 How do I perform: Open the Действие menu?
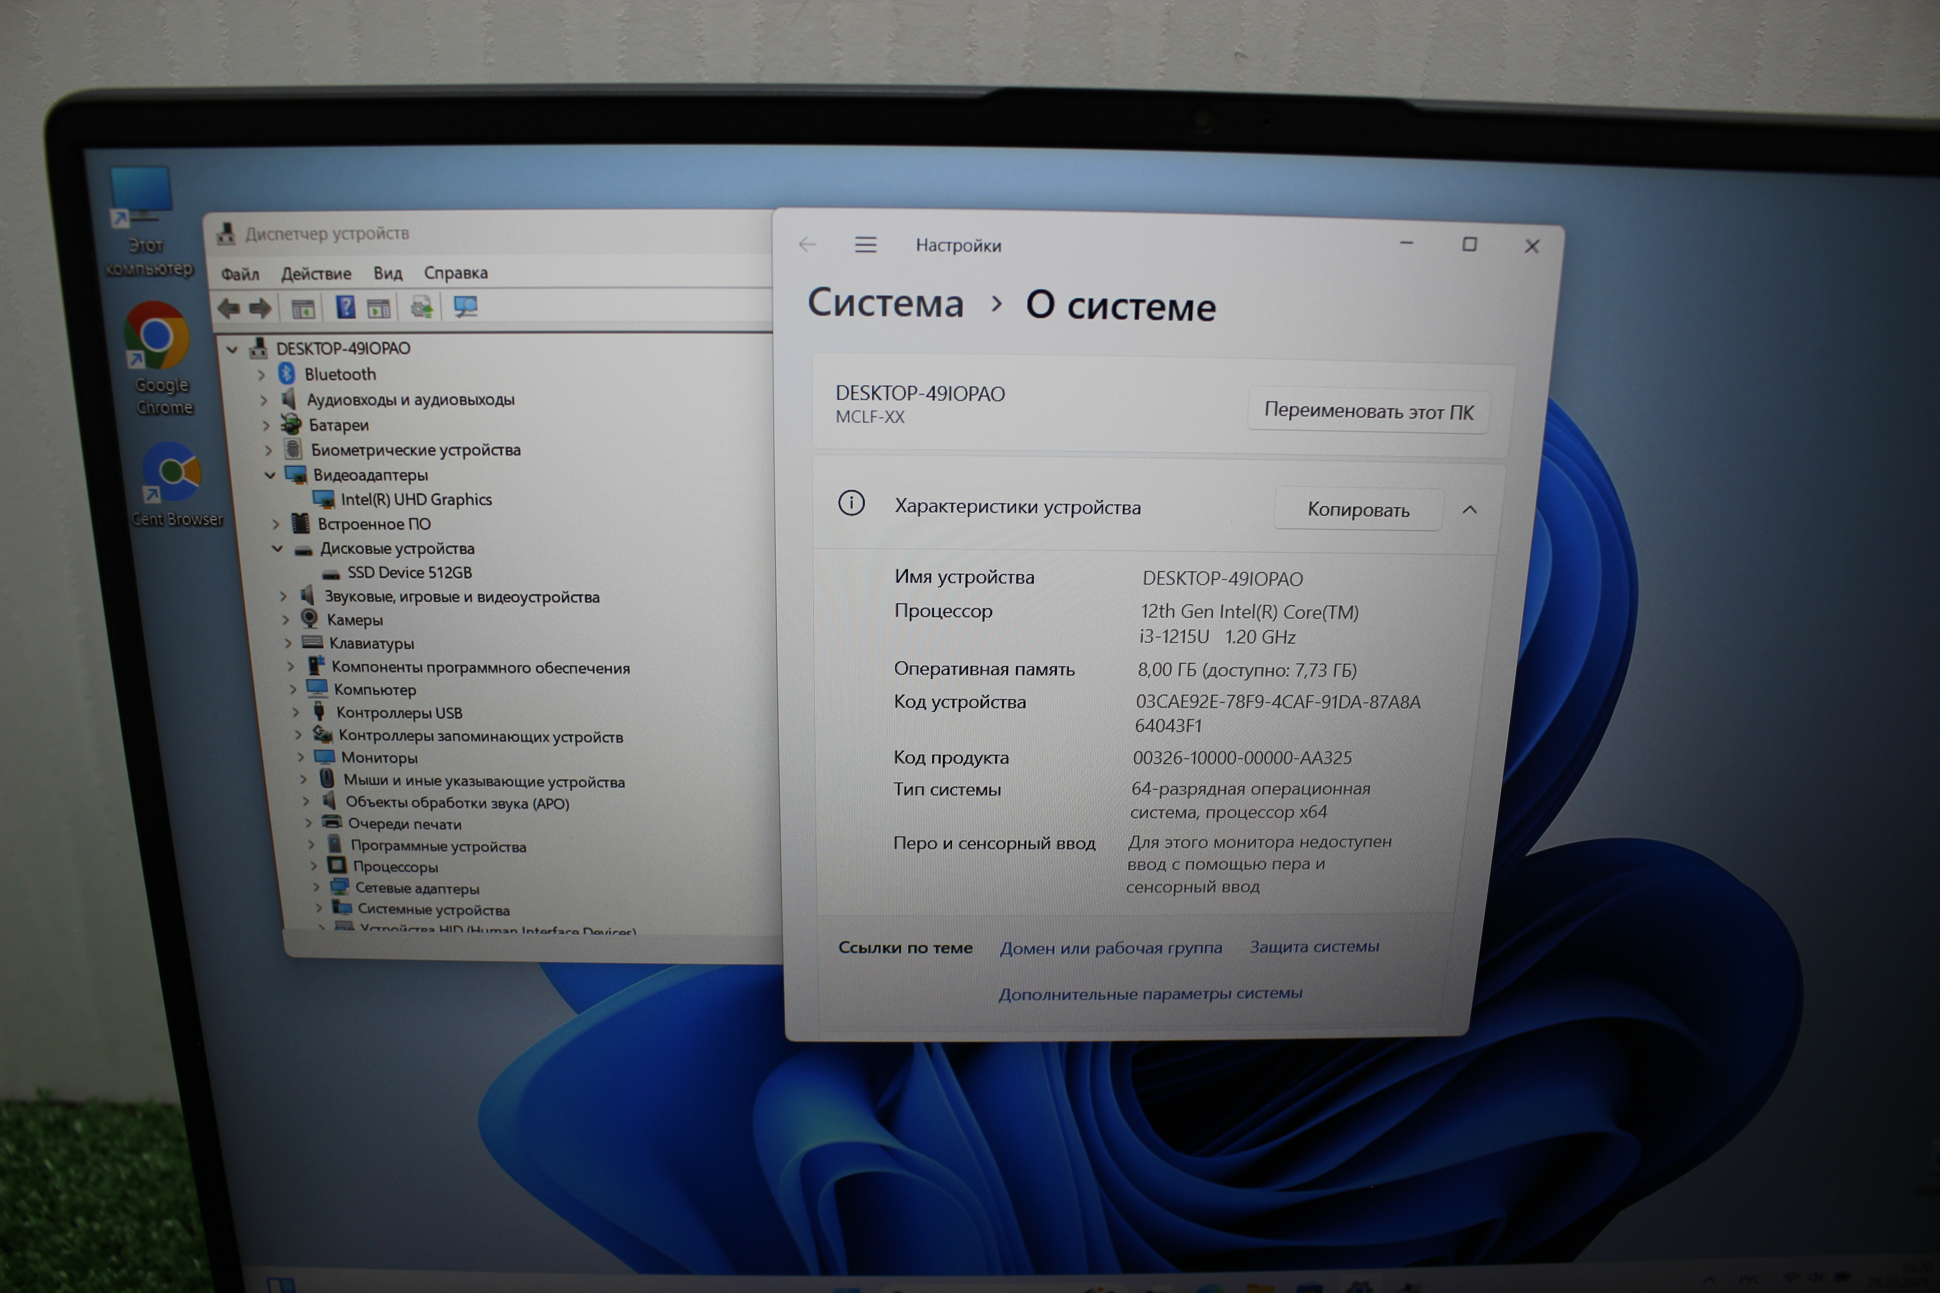click(316, 274)
